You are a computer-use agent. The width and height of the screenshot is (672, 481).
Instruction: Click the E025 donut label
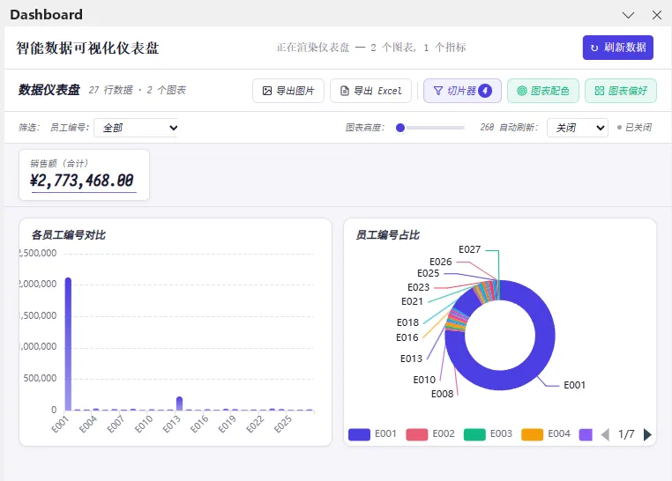tap(428, 273)
